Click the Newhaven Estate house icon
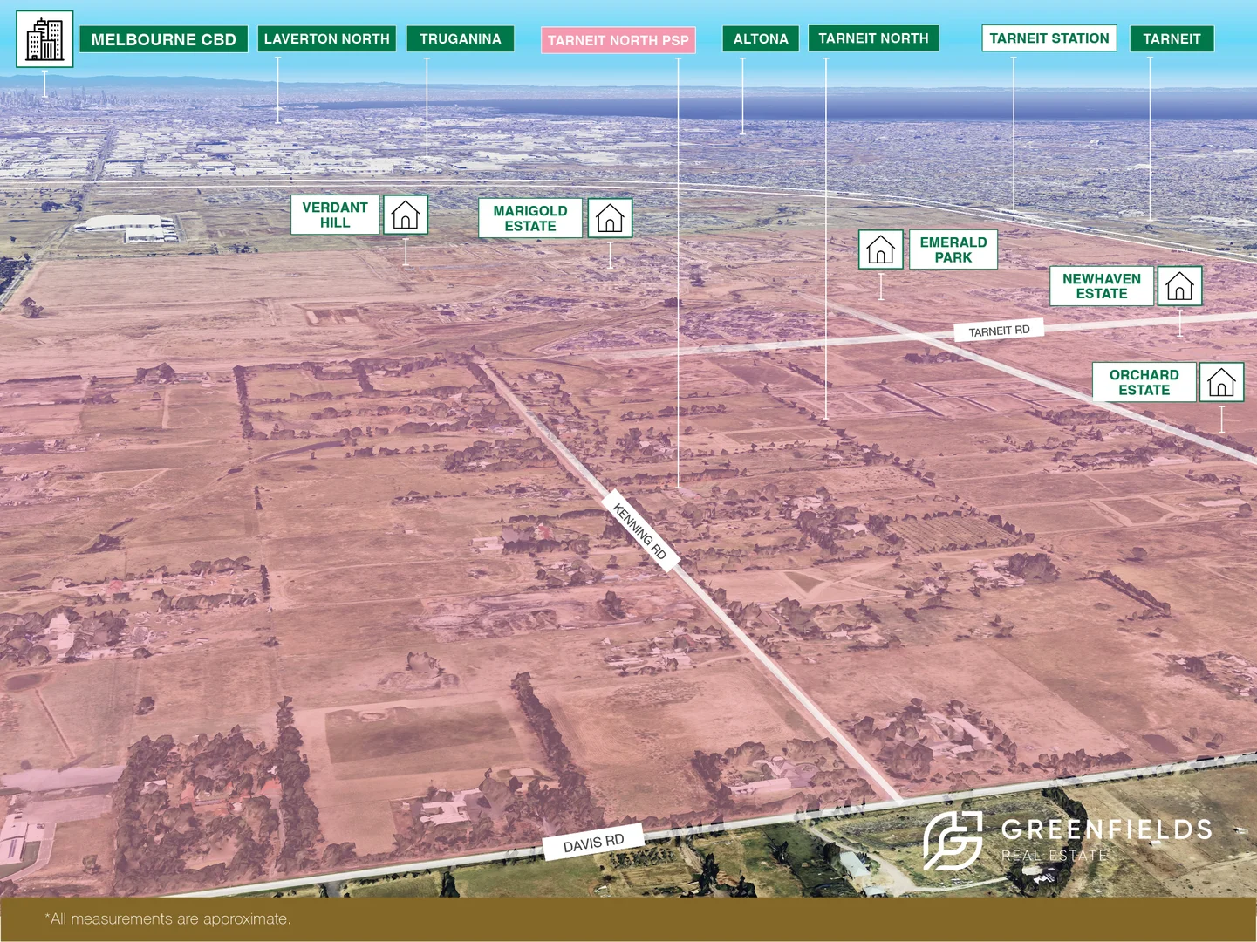The image size is (1257, 942). tap(1180, 285)
